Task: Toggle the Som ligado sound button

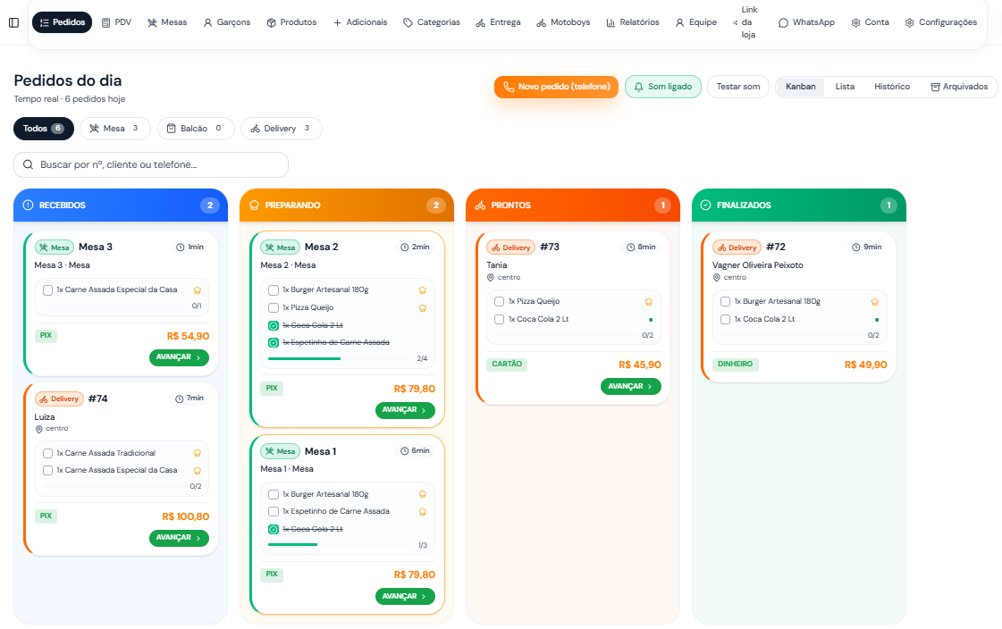Action: pos(662,87)
